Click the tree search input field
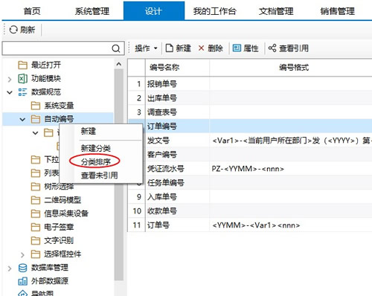372x296 pixels. pyautogui.click(x=57, y=48)
